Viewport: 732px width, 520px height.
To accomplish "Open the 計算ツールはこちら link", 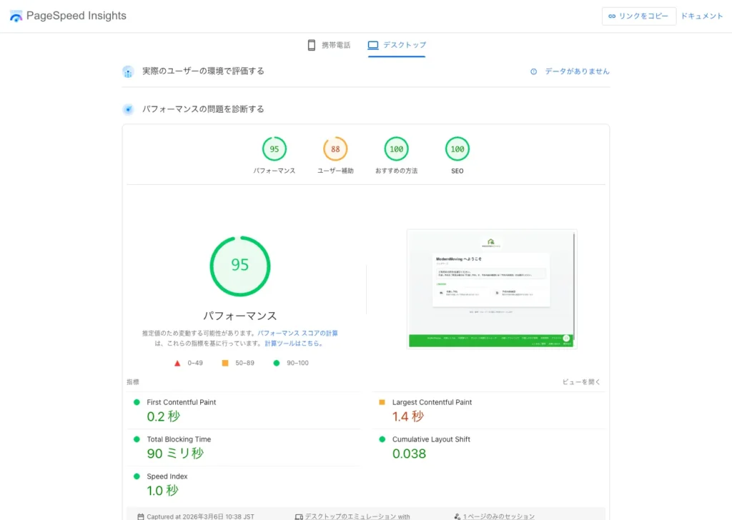I will coord(293,343).
